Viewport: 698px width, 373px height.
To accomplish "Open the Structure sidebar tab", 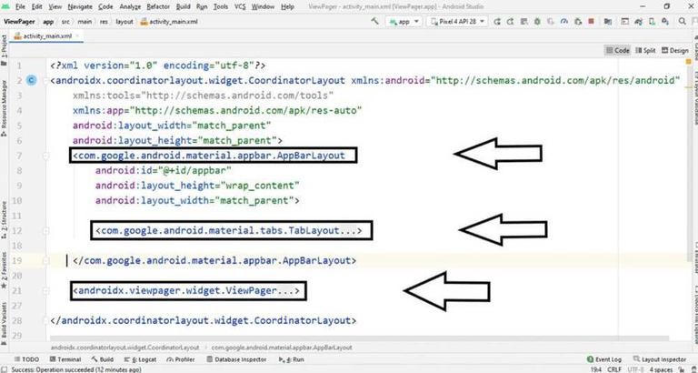I will click(x=4, y=220).
